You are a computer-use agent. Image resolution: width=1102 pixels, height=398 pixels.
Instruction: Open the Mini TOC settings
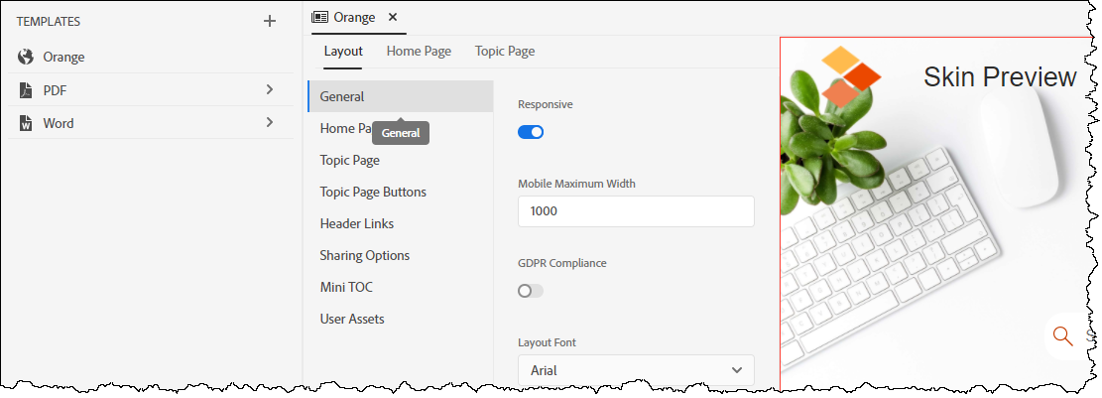[346, 287]
